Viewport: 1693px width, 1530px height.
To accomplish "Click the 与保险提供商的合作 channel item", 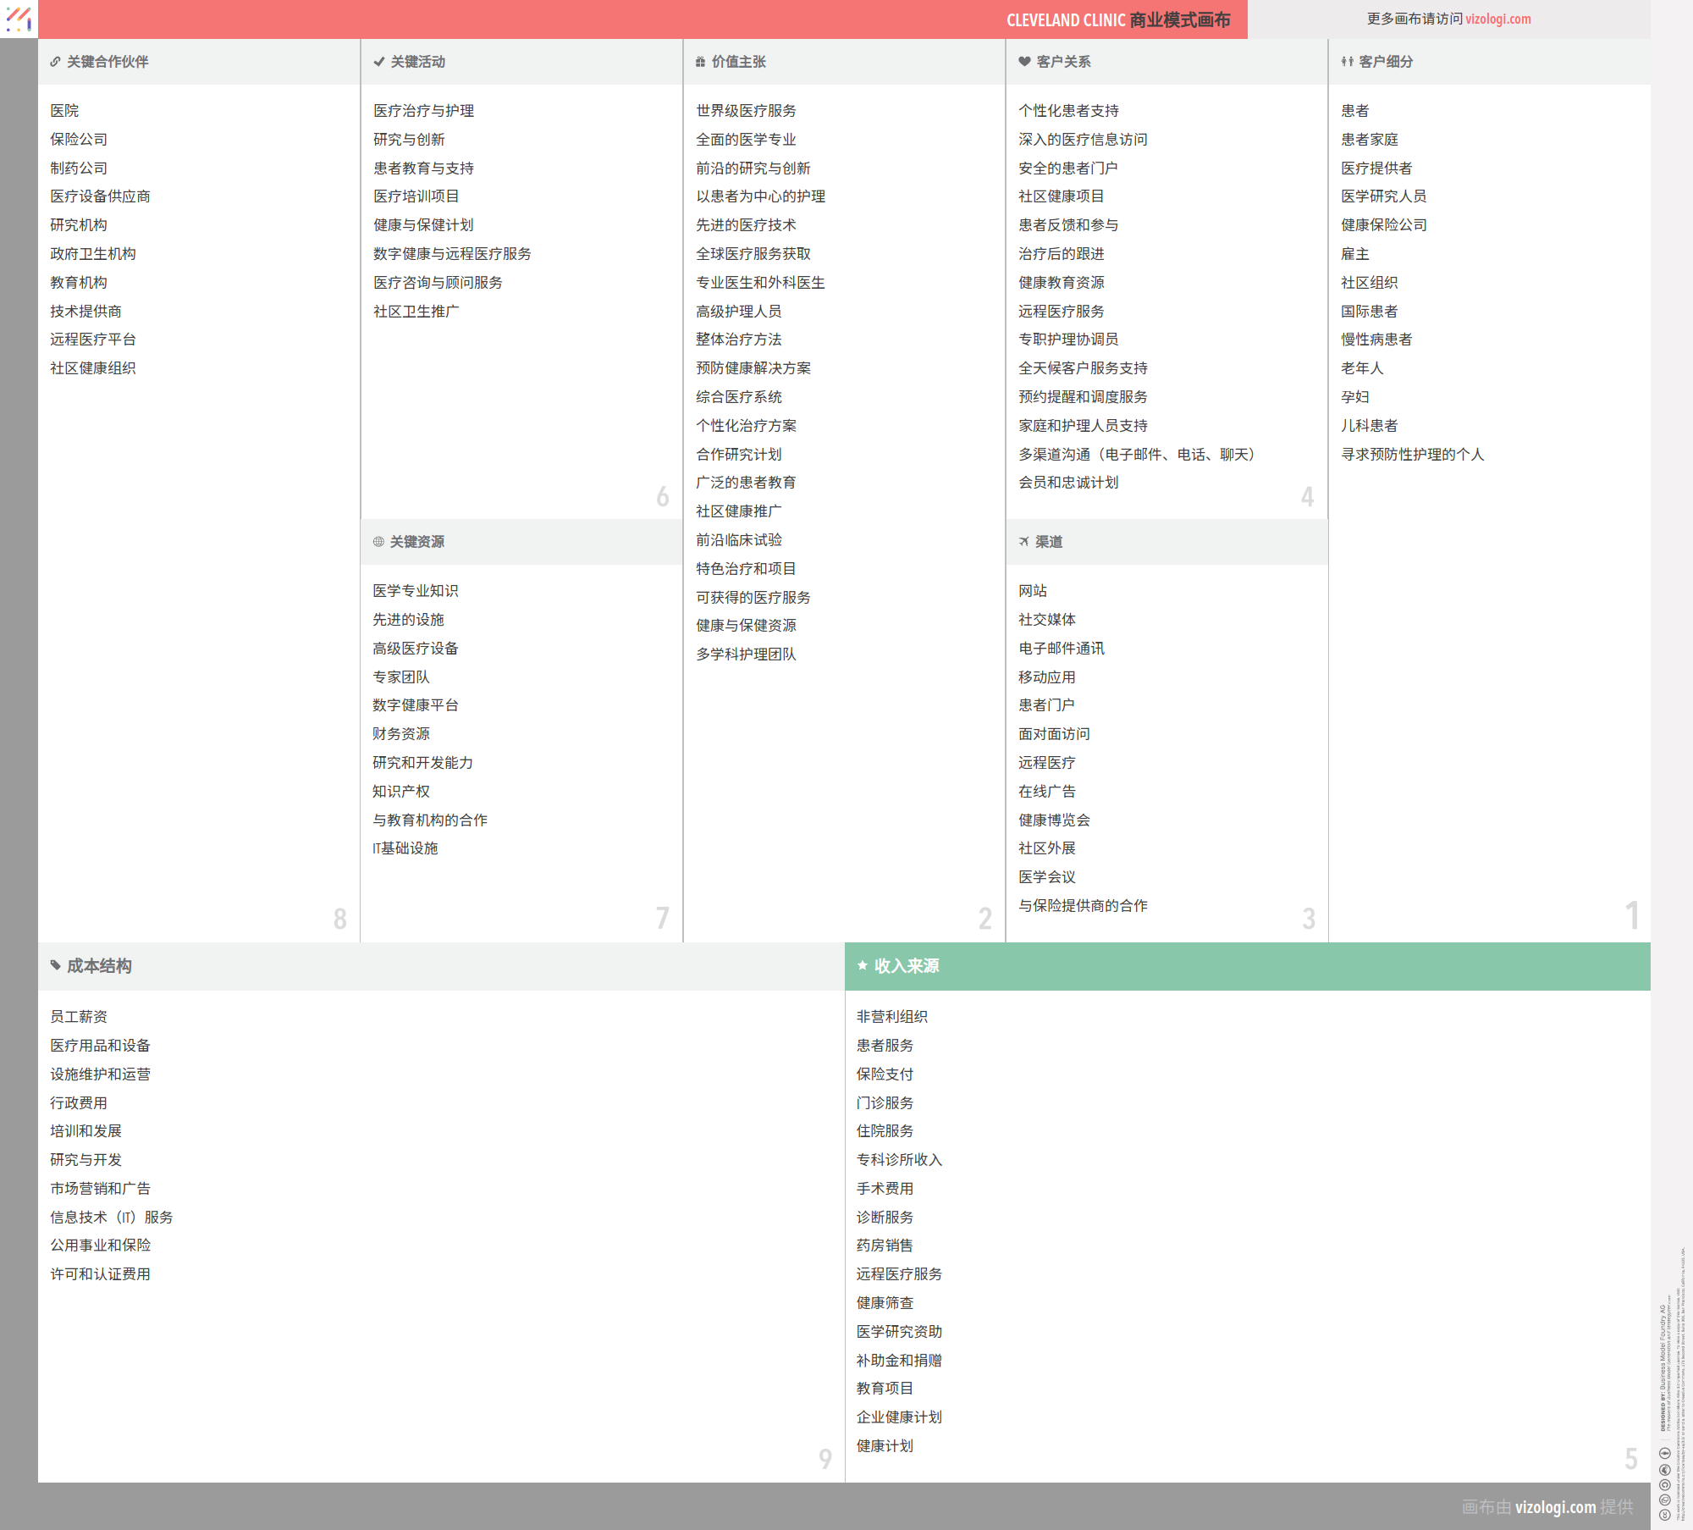I will point(1083,906).
